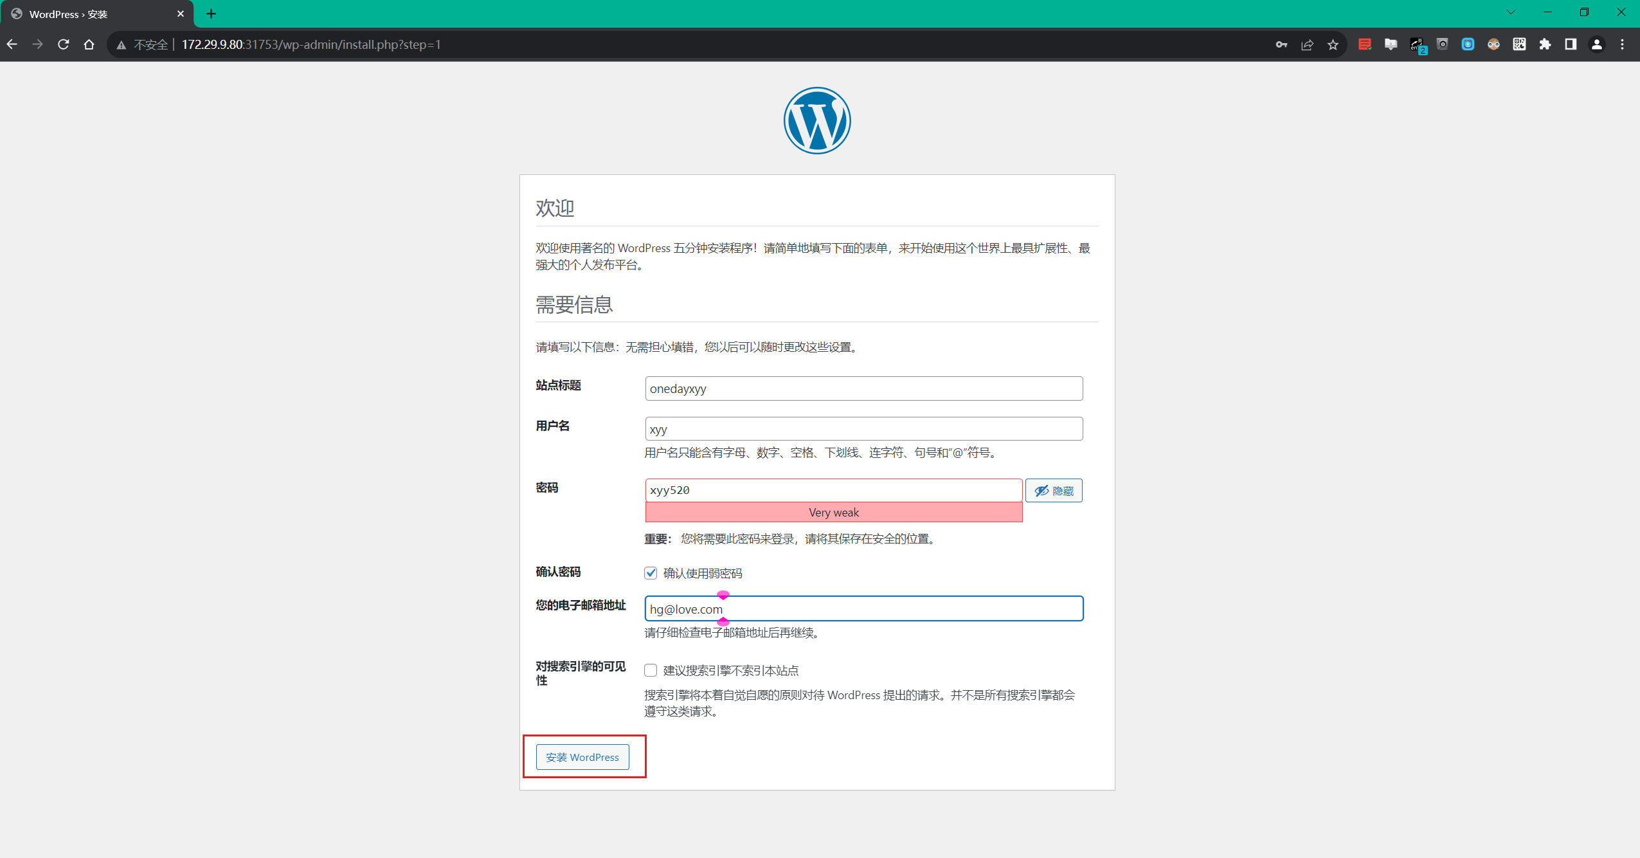
Task: Open the face with glasses extension
Action: [1493, 44]
